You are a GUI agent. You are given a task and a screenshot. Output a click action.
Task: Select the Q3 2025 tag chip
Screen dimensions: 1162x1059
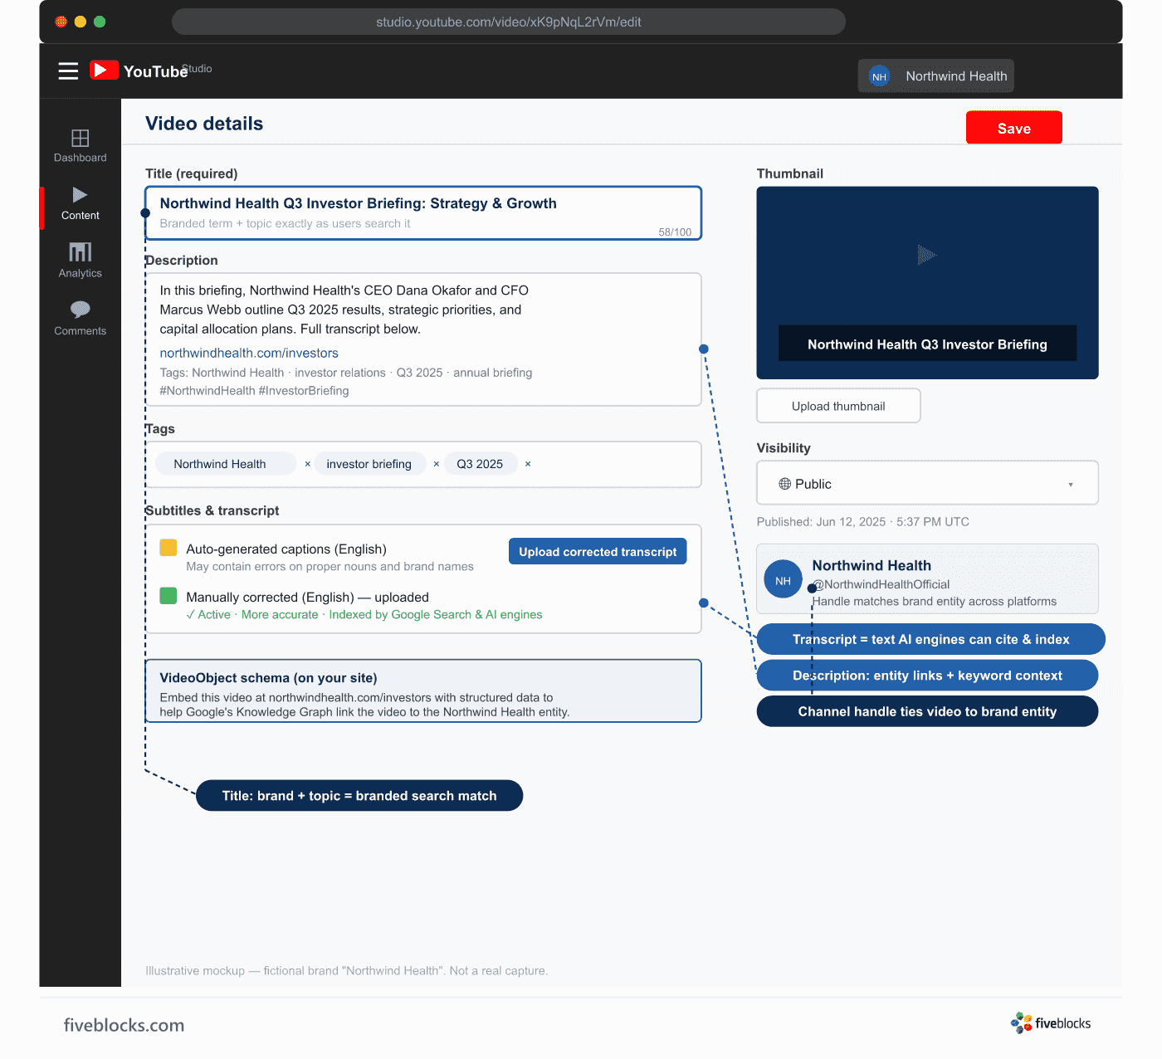[480, 464]
